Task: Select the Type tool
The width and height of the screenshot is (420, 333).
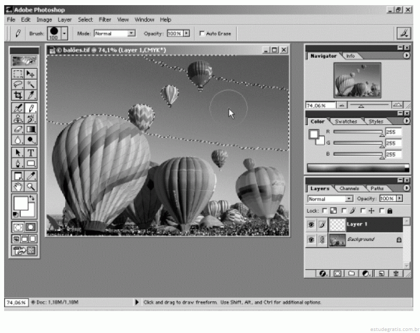Action: pos(31,152)
